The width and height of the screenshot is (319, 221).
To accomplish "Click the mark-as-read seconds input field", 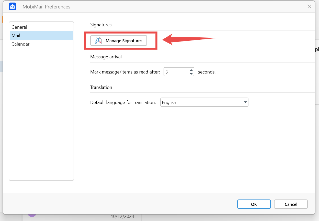I will point(176,72).
